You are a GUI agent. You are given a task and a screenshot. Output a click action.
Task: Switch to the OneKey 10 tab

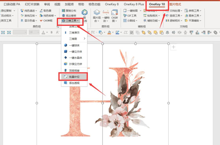(x=157, y=4)
